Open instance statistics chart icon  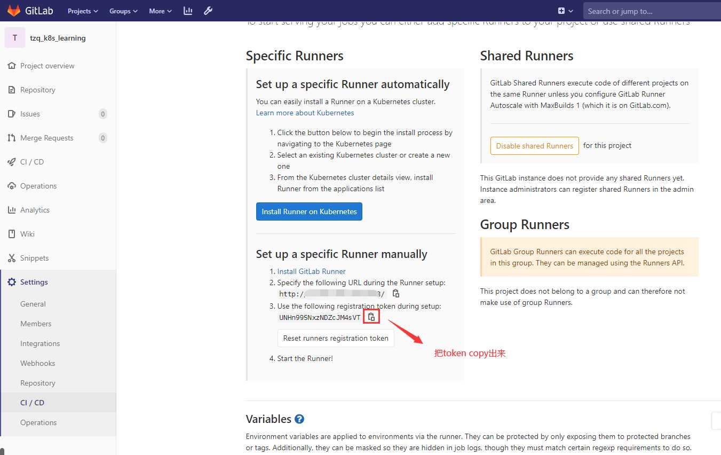[x=188, y=11]
